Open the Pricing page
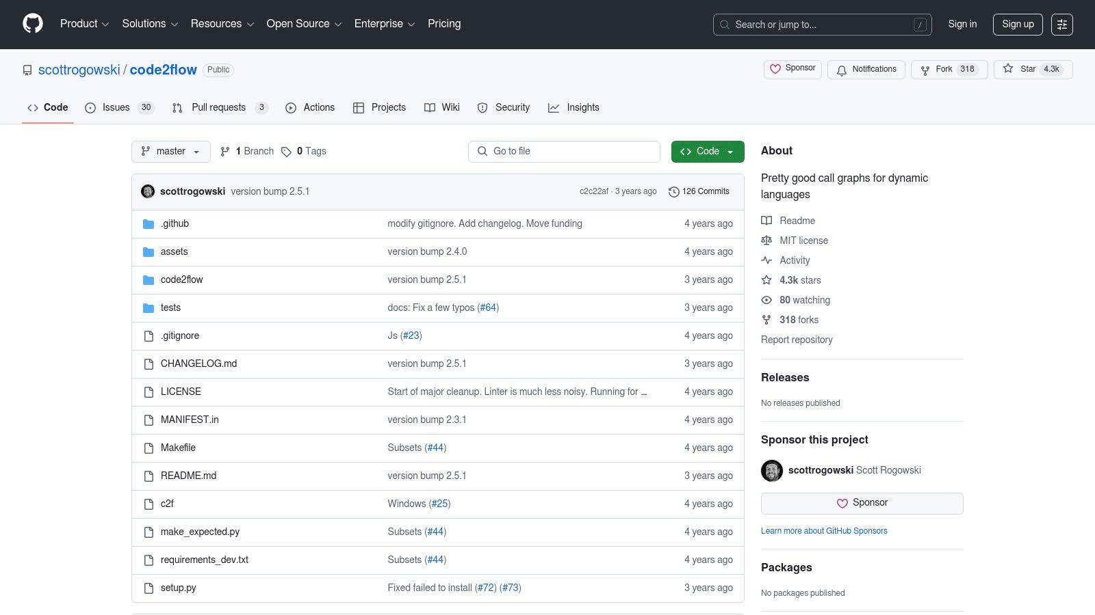 [x=444, y=24]
